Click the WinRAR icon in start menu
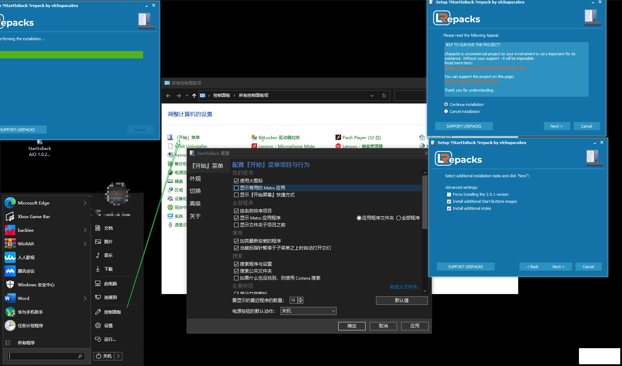The width and height of the screenshot is (622, 366). tap(10, 244)
